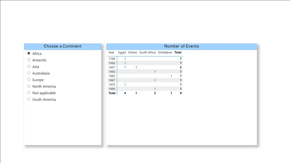This screenshot has width=290, height=163.
Task: Choose the Asia continent option
Action: click(29, 67)
